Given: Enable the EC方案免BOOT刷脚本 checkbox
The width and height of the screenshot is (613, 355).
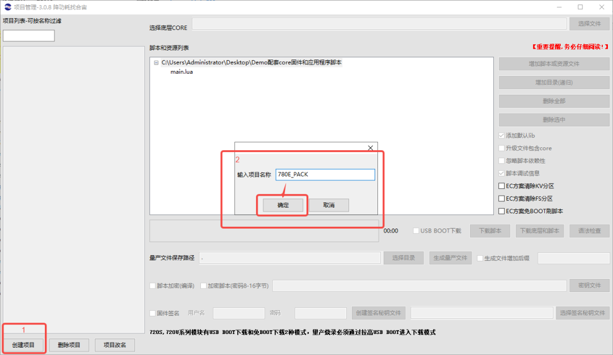Looking at the screenshot, I should click(x=502, y=211).
